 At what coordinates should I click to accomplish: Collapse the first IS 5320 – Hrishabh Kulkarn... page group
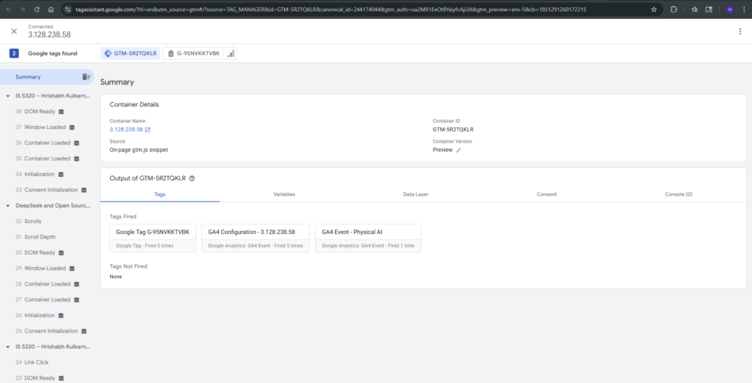click(x=8, y=96)
